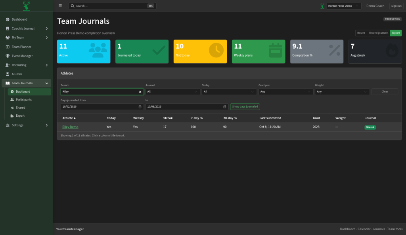Open the Team Journals Dashboard submenu item
This screenshot has height=235, width=406.
pos(29,92)
